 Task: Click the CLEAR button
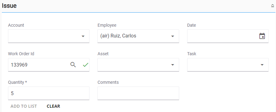click(x=53, y=106)
